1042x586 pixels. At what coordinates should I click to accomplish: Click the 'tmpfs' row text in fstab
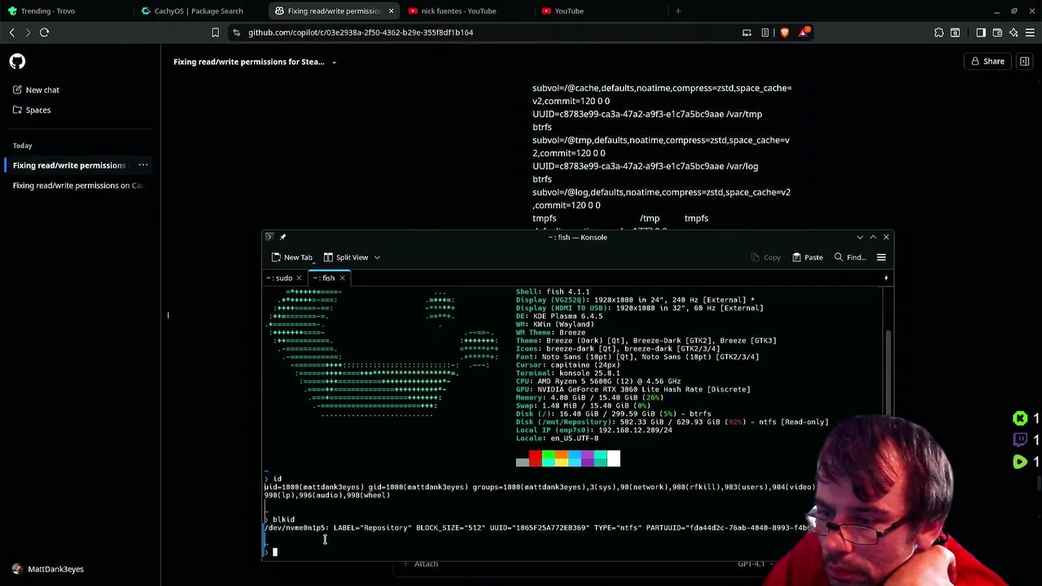(x=620, y=218)
